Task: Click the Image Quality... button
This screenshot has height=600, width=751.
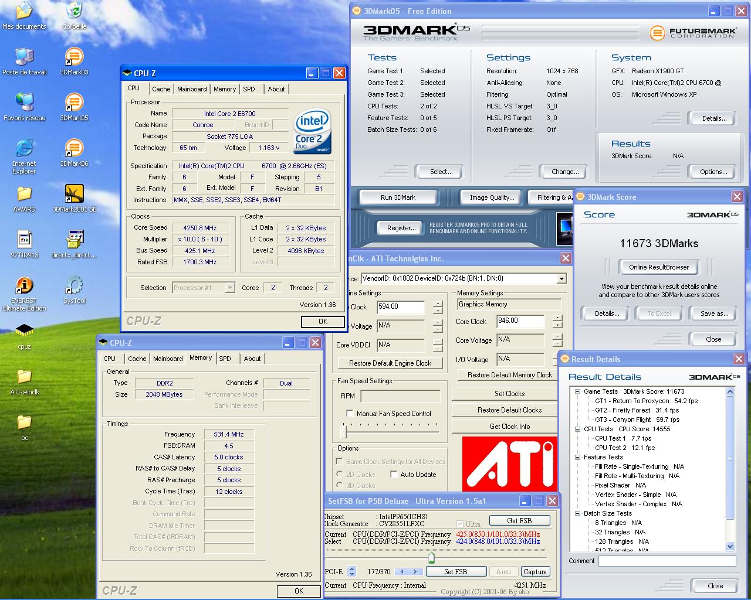Action: pos(492,197)
